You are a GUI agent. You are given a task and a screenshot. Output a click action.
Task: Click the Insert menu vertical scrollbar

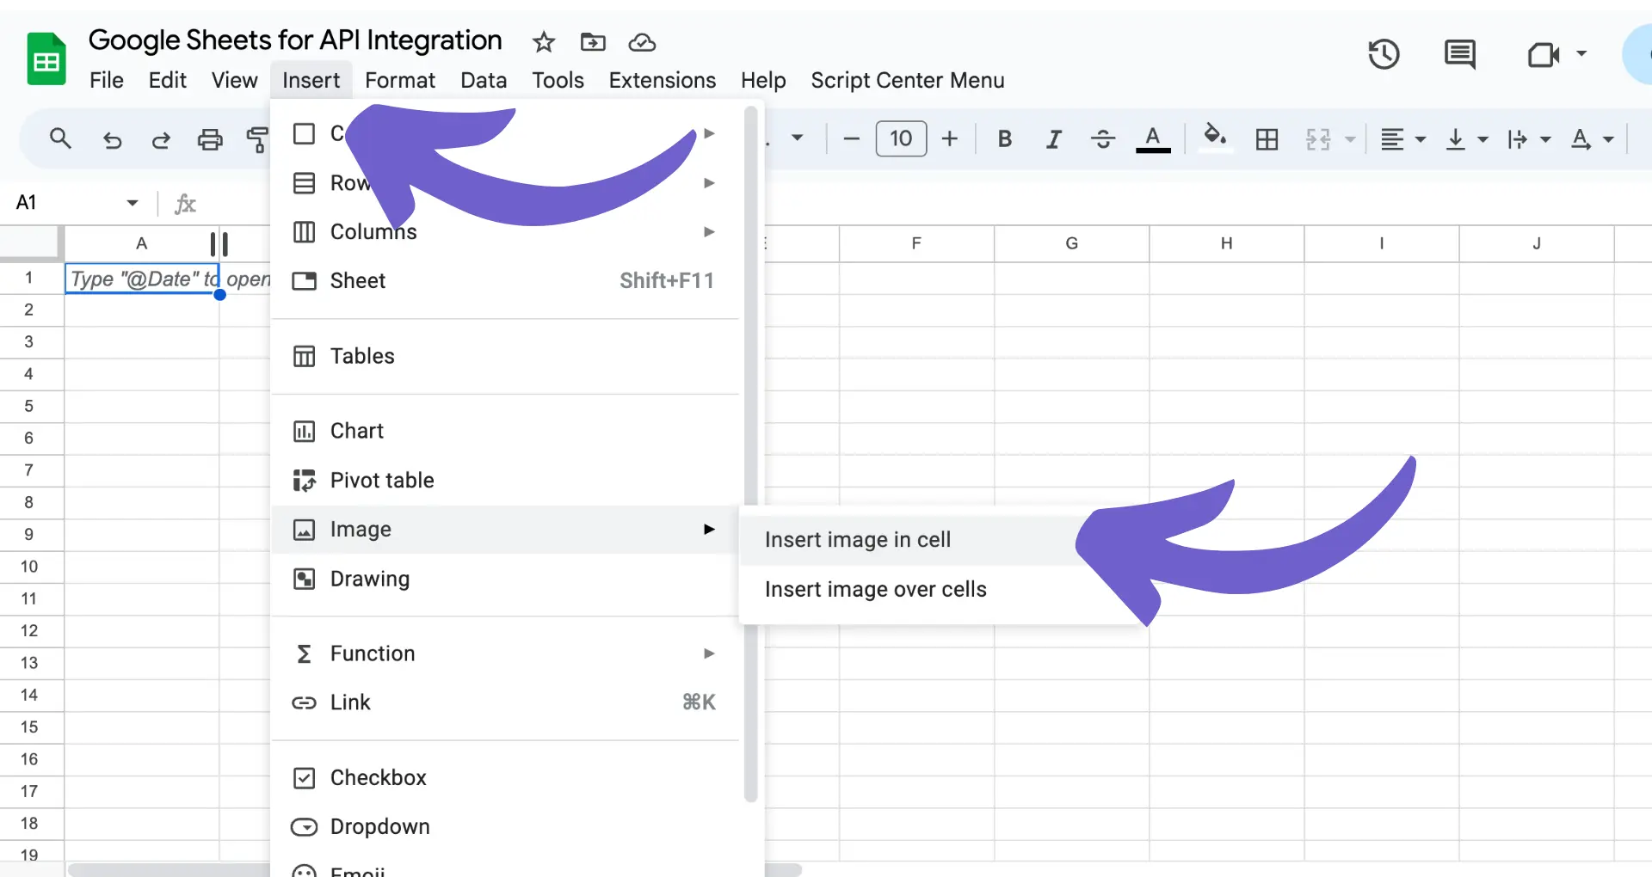pyautogui.click(x=750, y=456)
